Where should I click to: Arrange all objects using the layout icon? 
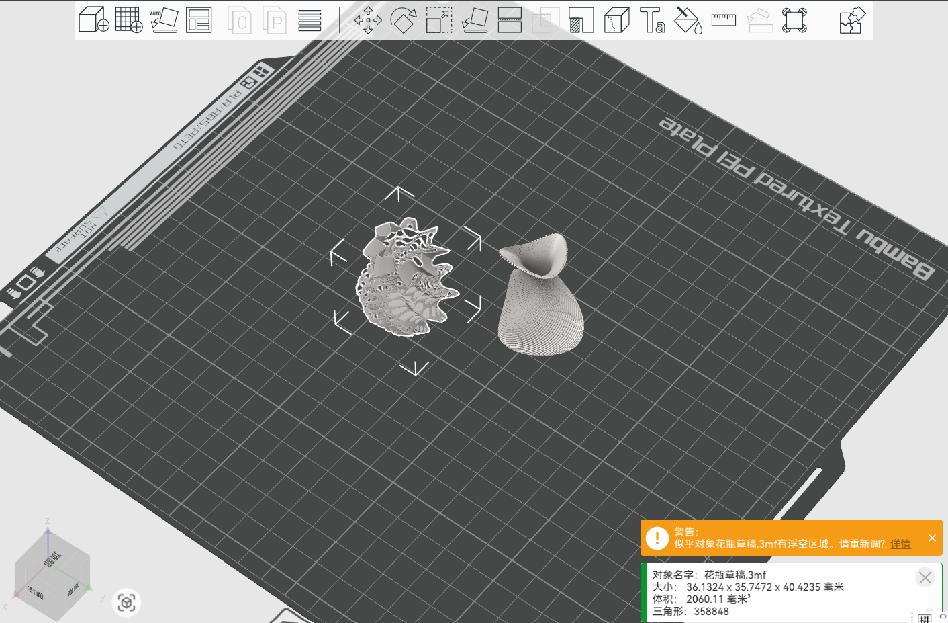[x=199, y=19]
